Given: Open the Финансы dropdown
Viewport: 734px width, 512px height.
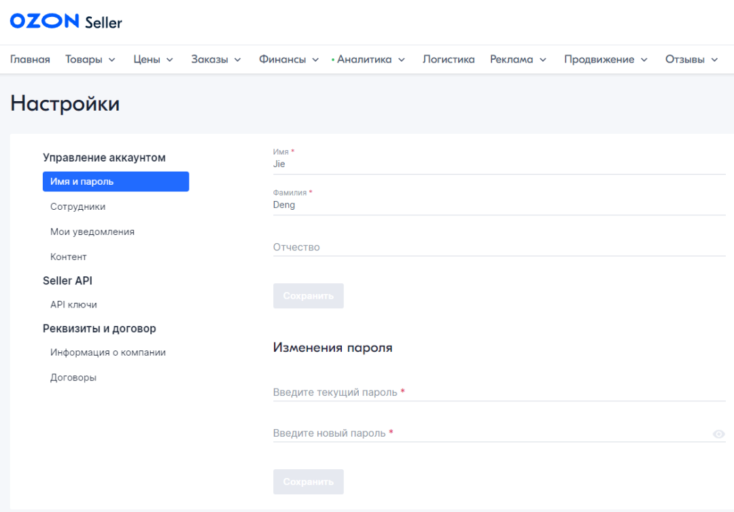Looking at the screenshot, I should (x=289, y=60).
